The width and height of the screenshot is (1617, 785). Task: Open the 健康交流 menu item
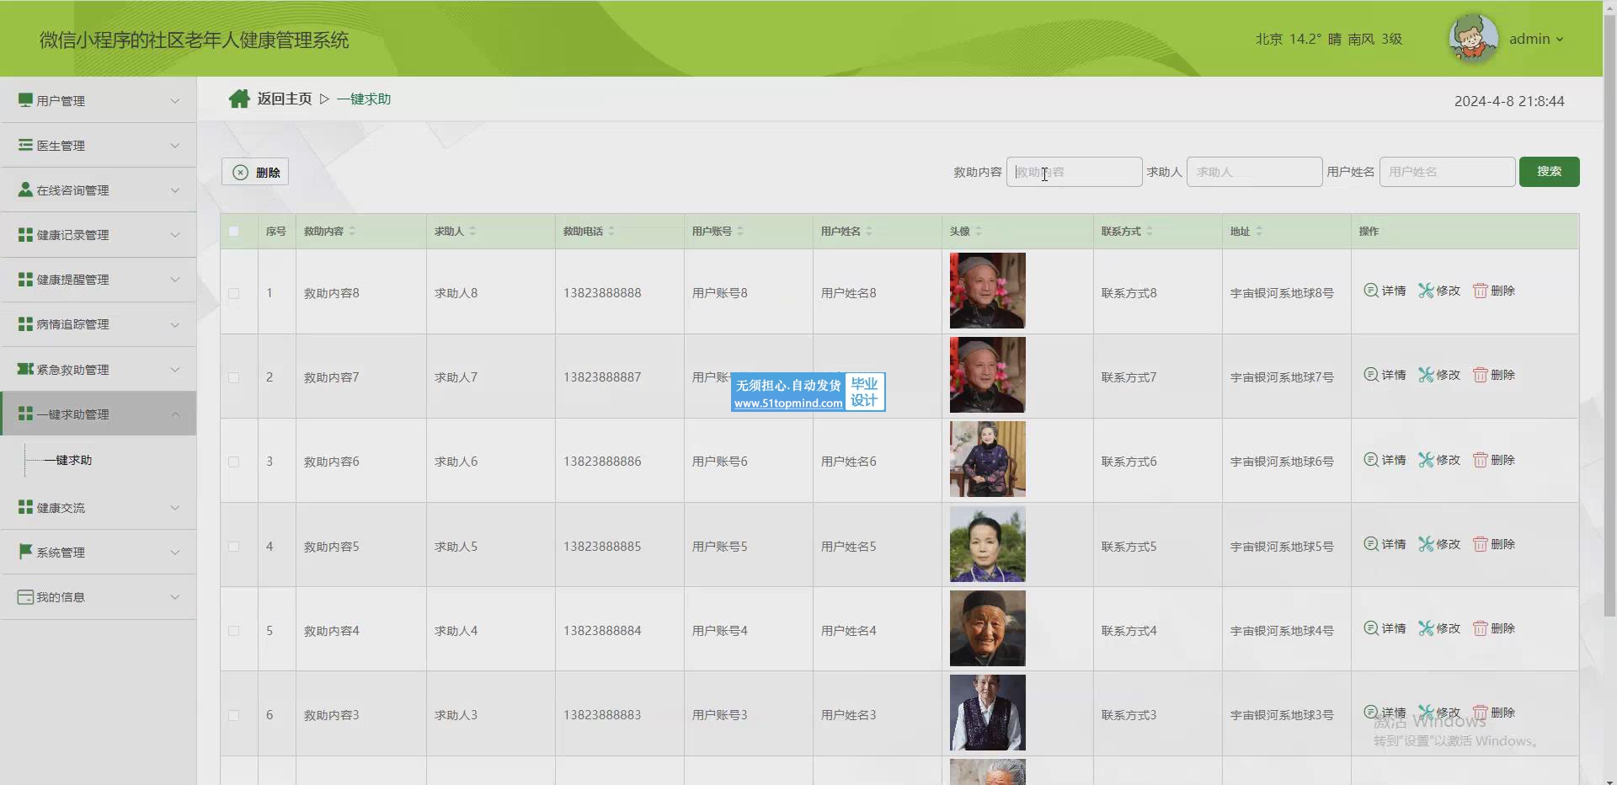99,508
